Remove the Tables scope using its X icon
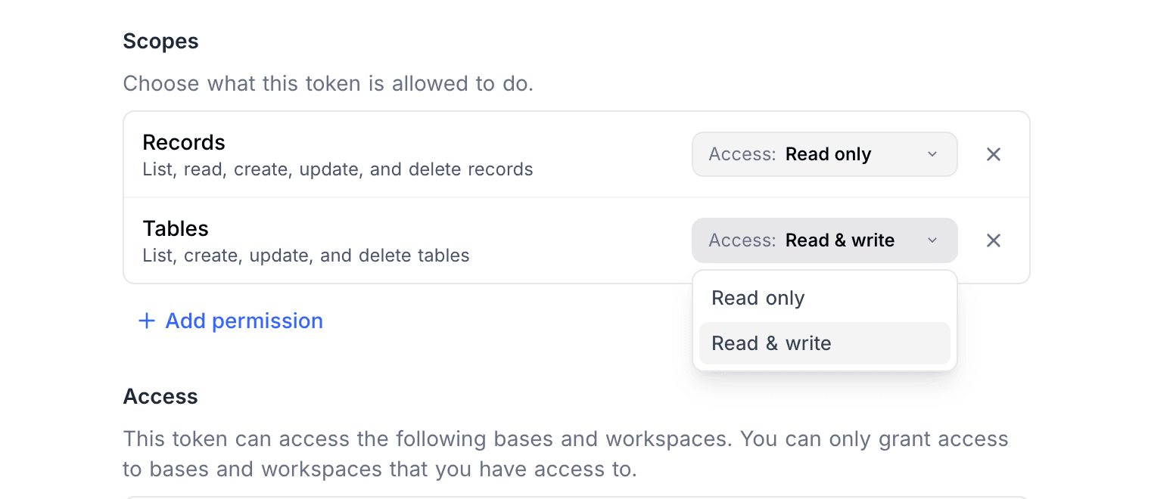The image size is (1173, 499). (x=993, y=240)
